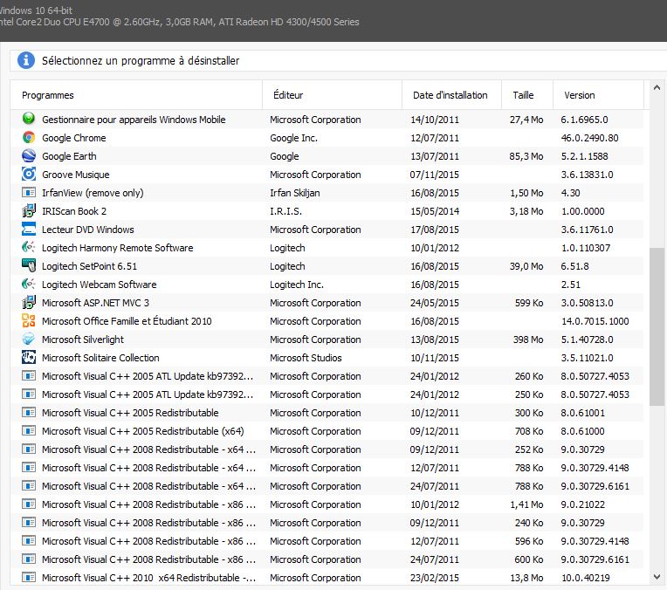The width and height of the screenshot is (667, 590).
Task: Click the Microsoft Office Famille et Étudiant icon
Action: [x=29, y=320]
